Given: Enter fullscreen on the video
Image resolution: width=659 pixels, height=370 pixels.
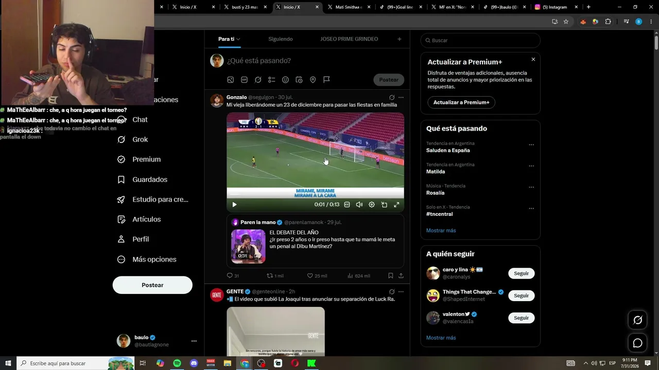Looking at the screenshot, I should coord(396,205).
